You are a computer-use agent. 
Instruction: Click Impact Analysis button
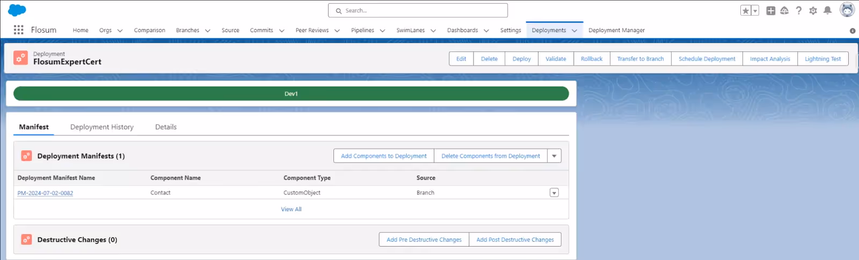tap(770, 59)
